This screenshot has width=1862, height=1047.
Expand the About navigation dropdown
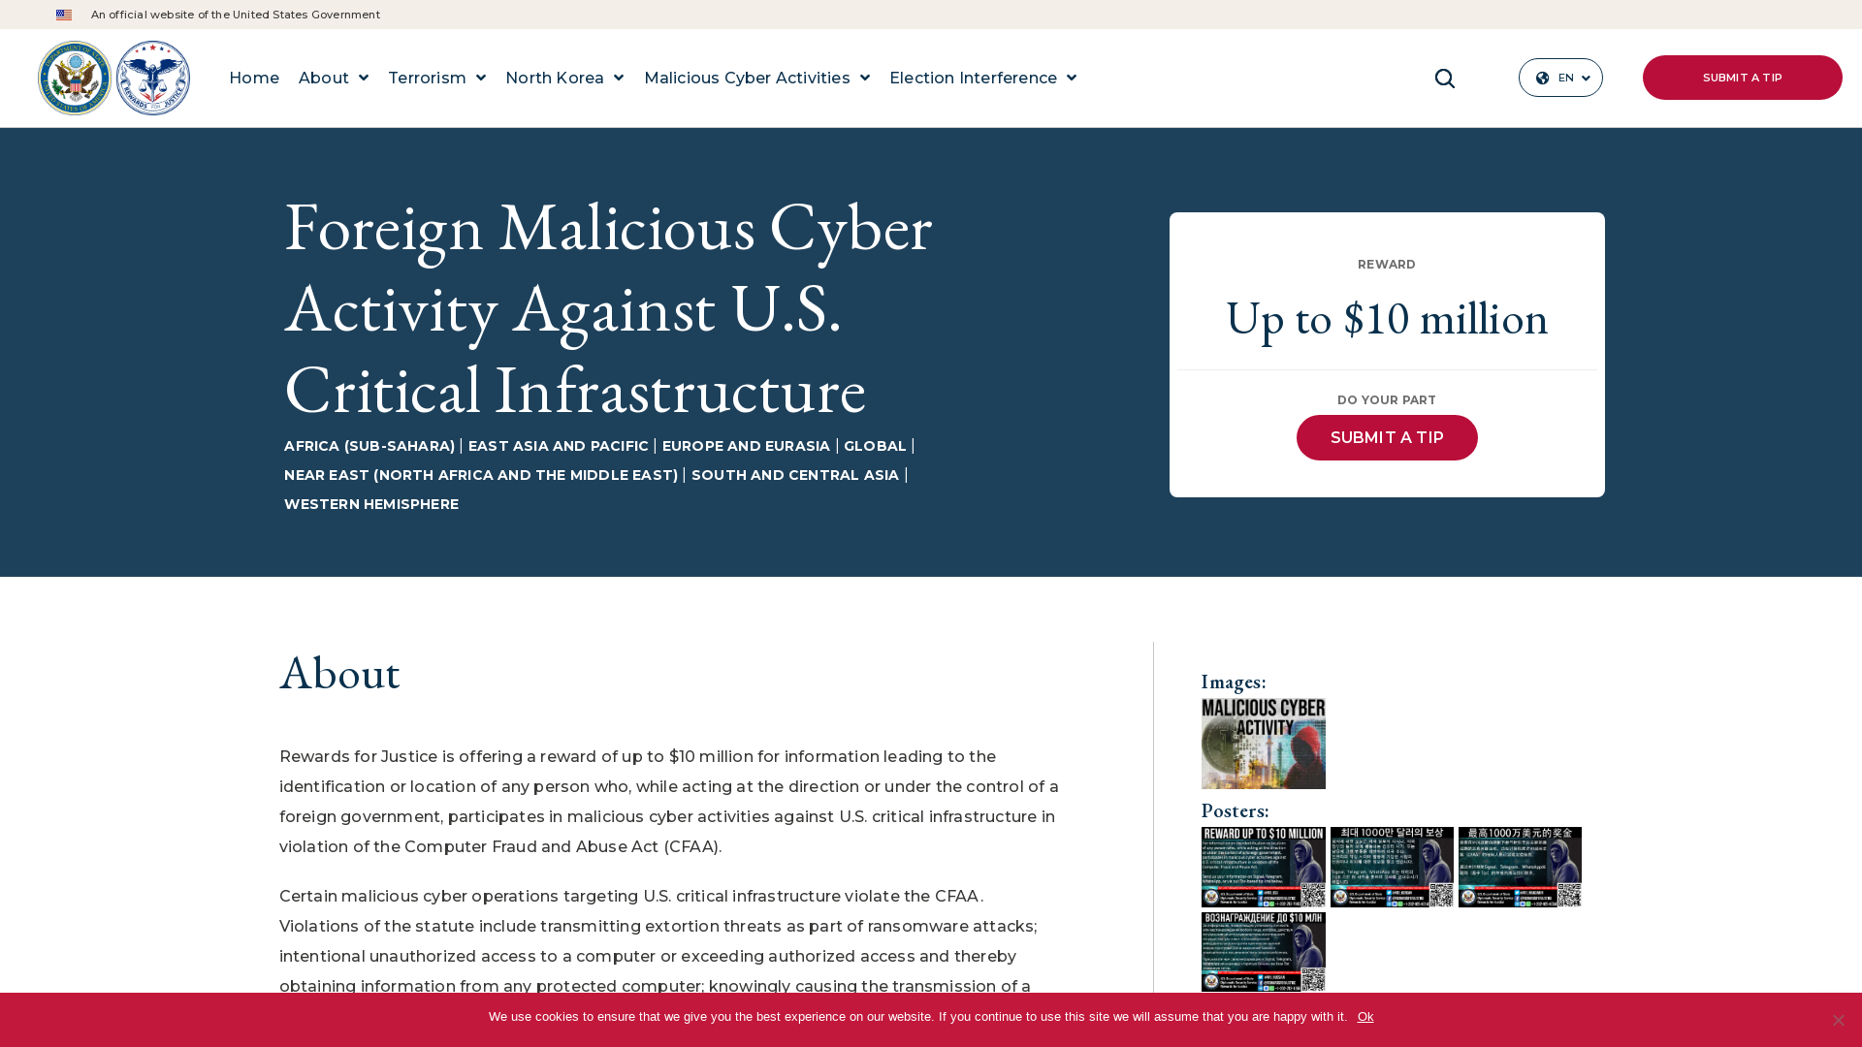coord(334,78)
